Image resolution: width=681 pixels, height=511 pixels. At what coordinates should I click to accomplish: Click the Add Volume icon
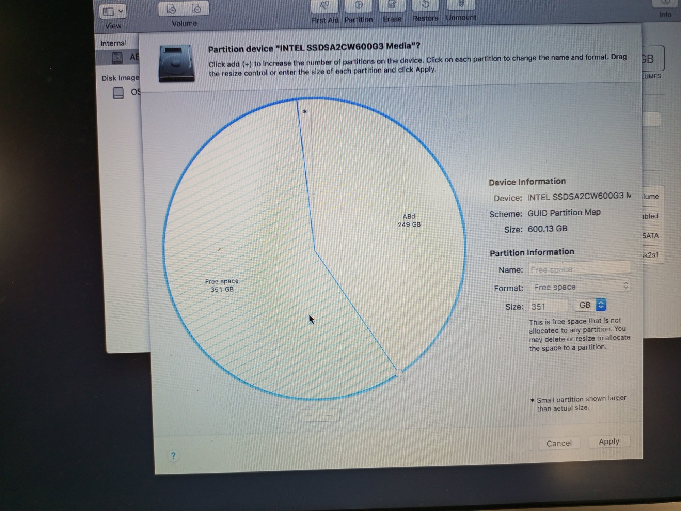[171, 9]
